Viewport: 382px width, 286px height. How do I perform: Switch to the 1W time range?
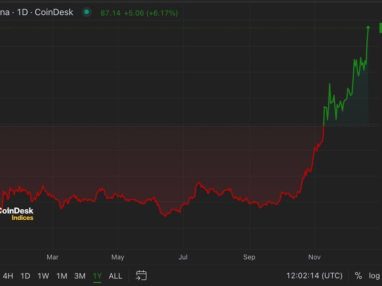click(x=43, y=276)
